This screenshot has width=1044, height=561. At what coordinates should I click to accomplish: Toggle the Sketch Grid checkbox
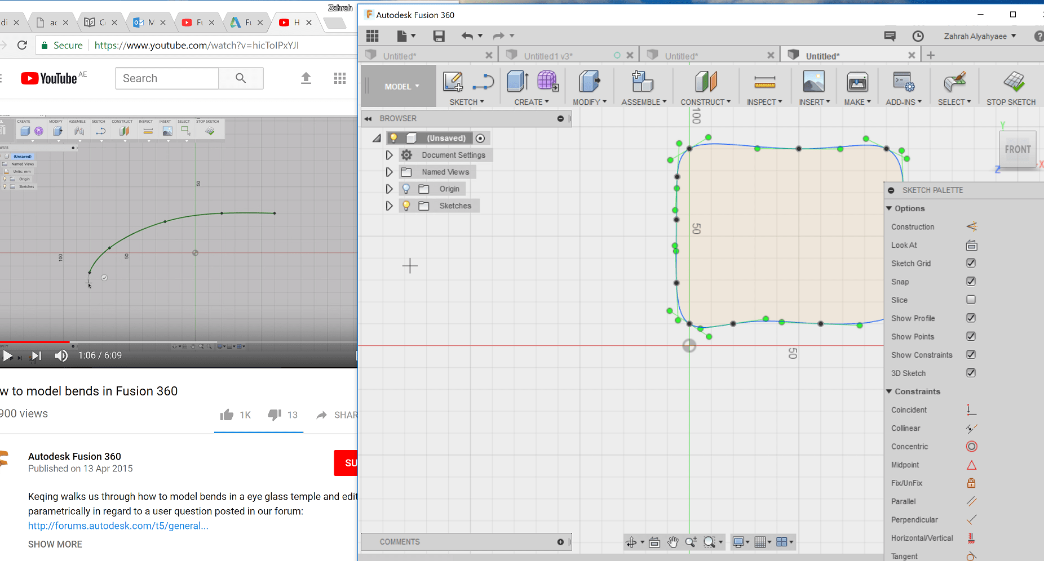971,263
